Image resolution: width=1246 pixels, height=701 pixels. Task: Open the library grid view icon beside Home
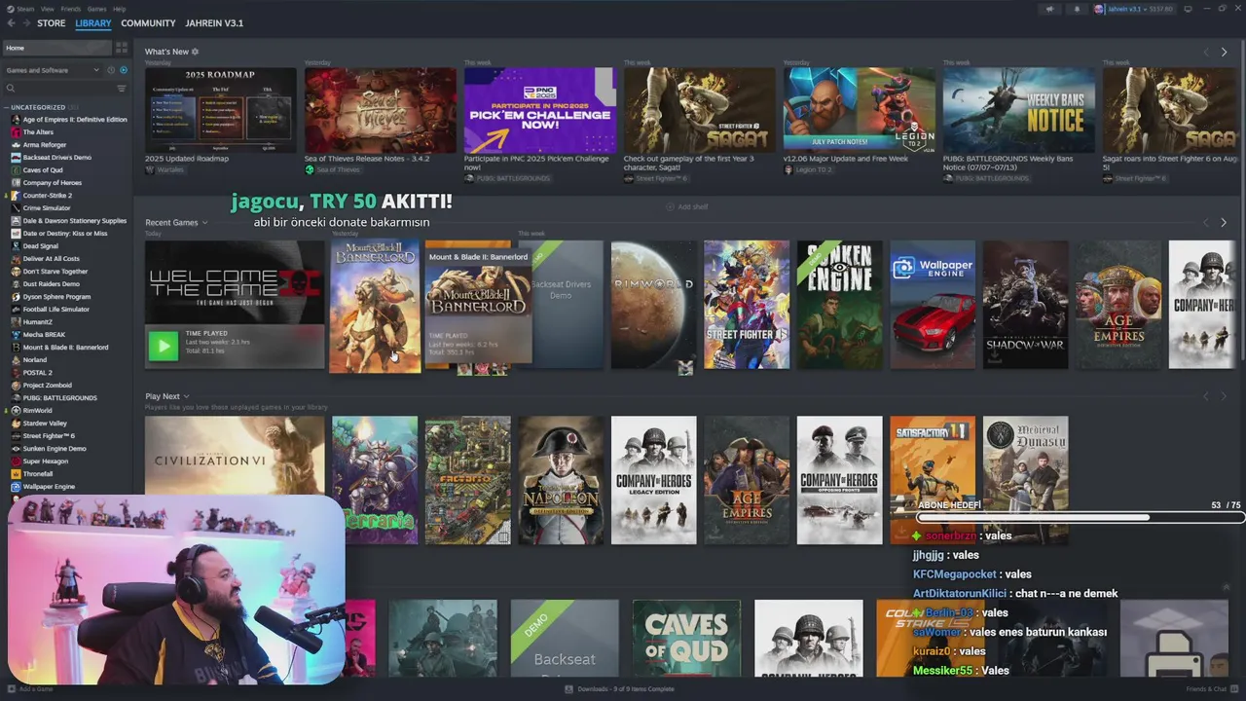tap(122, 48)
